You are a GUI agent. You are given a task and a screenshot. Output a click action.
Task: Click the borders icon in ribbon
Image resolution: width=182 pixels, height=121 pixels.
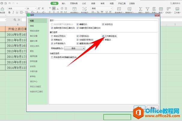point(21,12)
